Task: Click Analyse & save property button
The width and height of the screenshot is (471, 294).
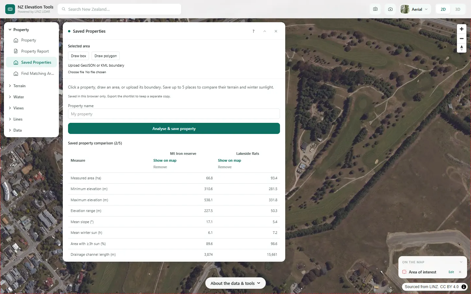Action: (x=174, y=129)
